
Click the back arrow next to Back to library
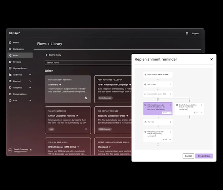[x=47, y=55]
